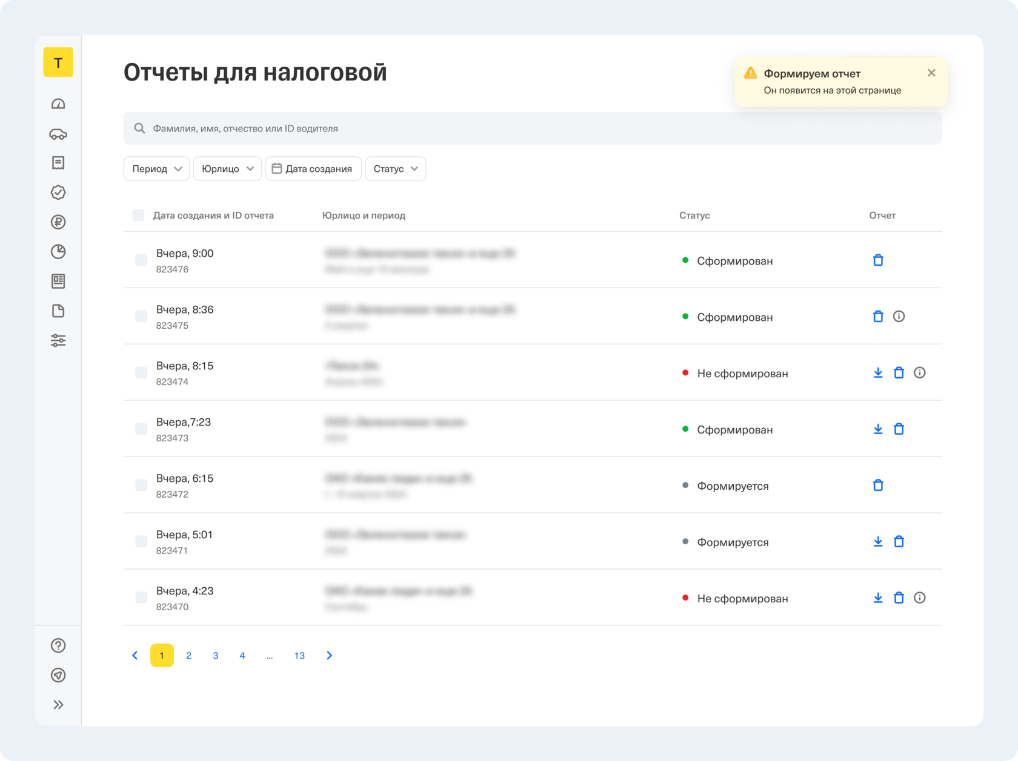Open the pie chart analytics icon
Image resolution: width=1018 pixels, height=761 pixels.
(58, 252)
